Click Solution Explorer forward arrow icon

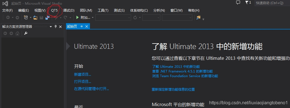click(11, 33)
